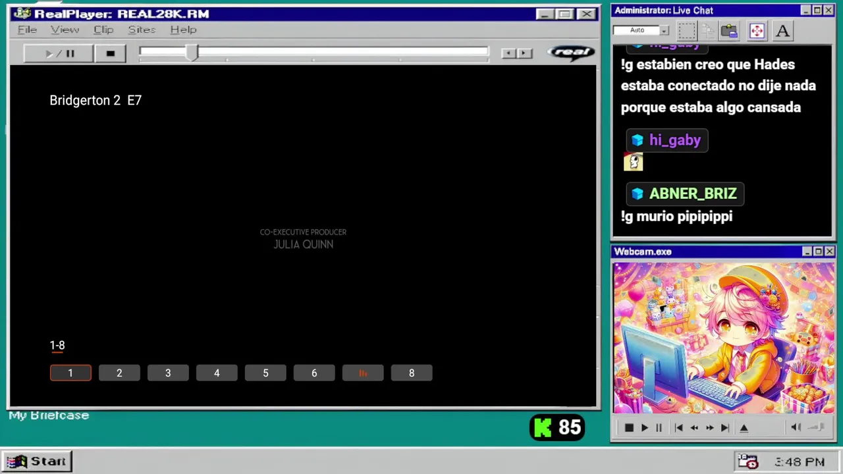Select episode 4 button
Image resolution: width=843 pixels, height=474 pixels.
(x=217, y=373)
